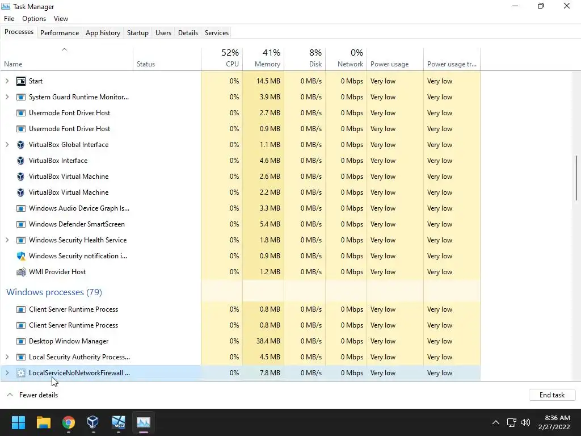Click the LocalServiceNoNetworkFirewall gear icon

21,373
